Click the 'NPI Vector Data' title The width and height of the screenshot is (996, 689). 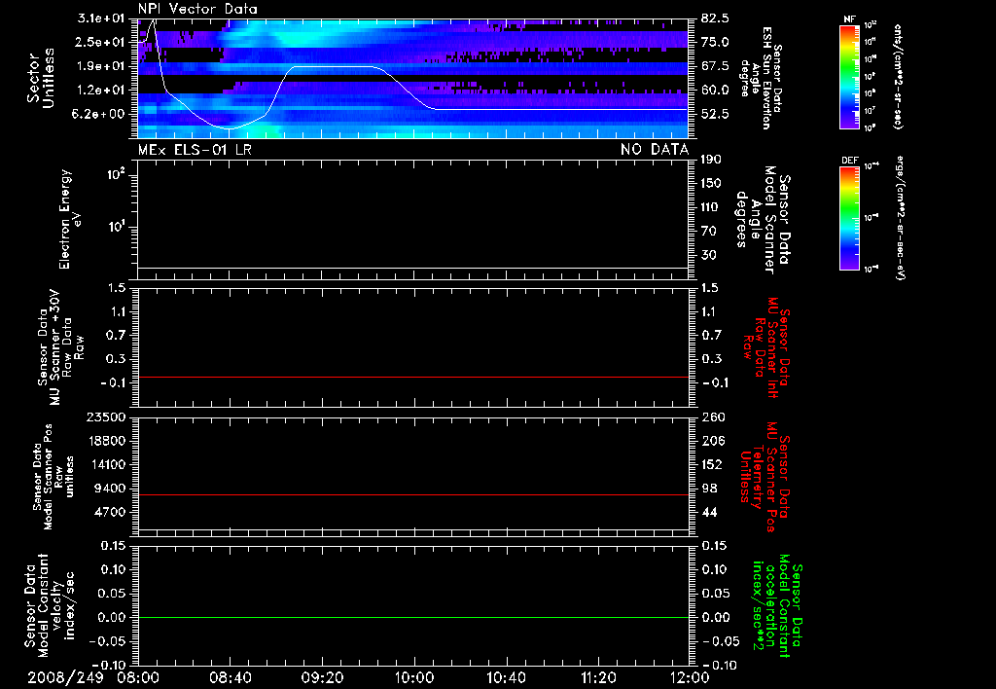click(197, 9)
